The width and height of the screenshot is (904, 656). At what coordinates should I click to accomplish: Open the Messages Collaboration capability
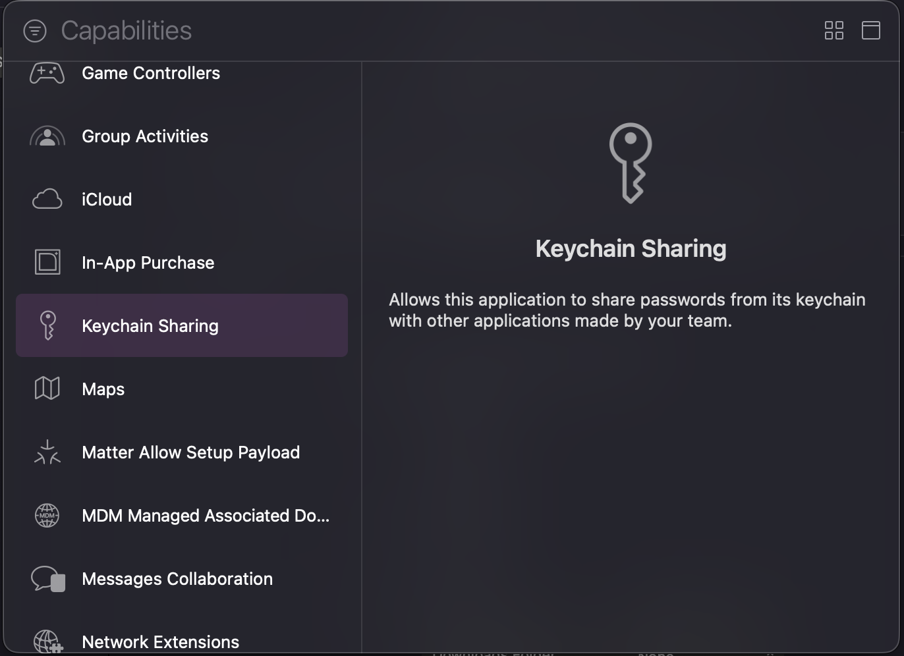coord(177,579)
